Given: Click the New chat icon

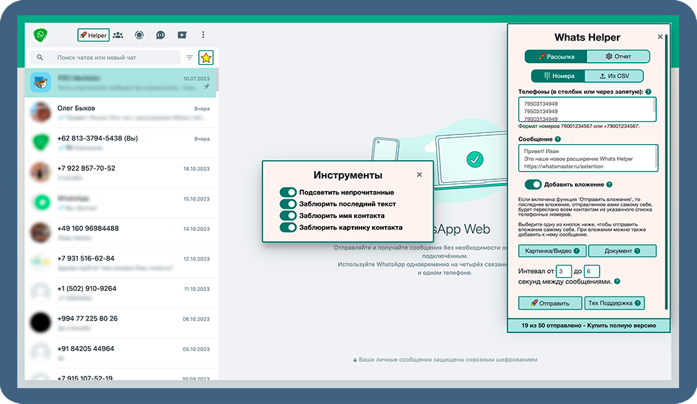Looking at the screenshot, I should click(181, 35).
